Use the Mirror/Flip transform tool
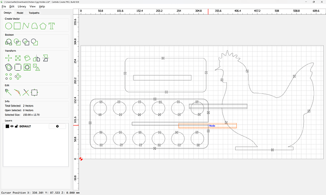This screenshot has height=195, width=326. pyautogui.click(x=36, y=58)
